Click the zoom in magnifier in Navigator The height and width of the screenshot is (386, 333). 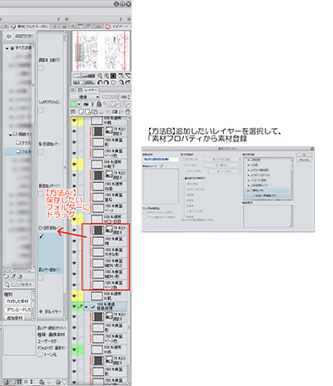click(x=107, y=76)
